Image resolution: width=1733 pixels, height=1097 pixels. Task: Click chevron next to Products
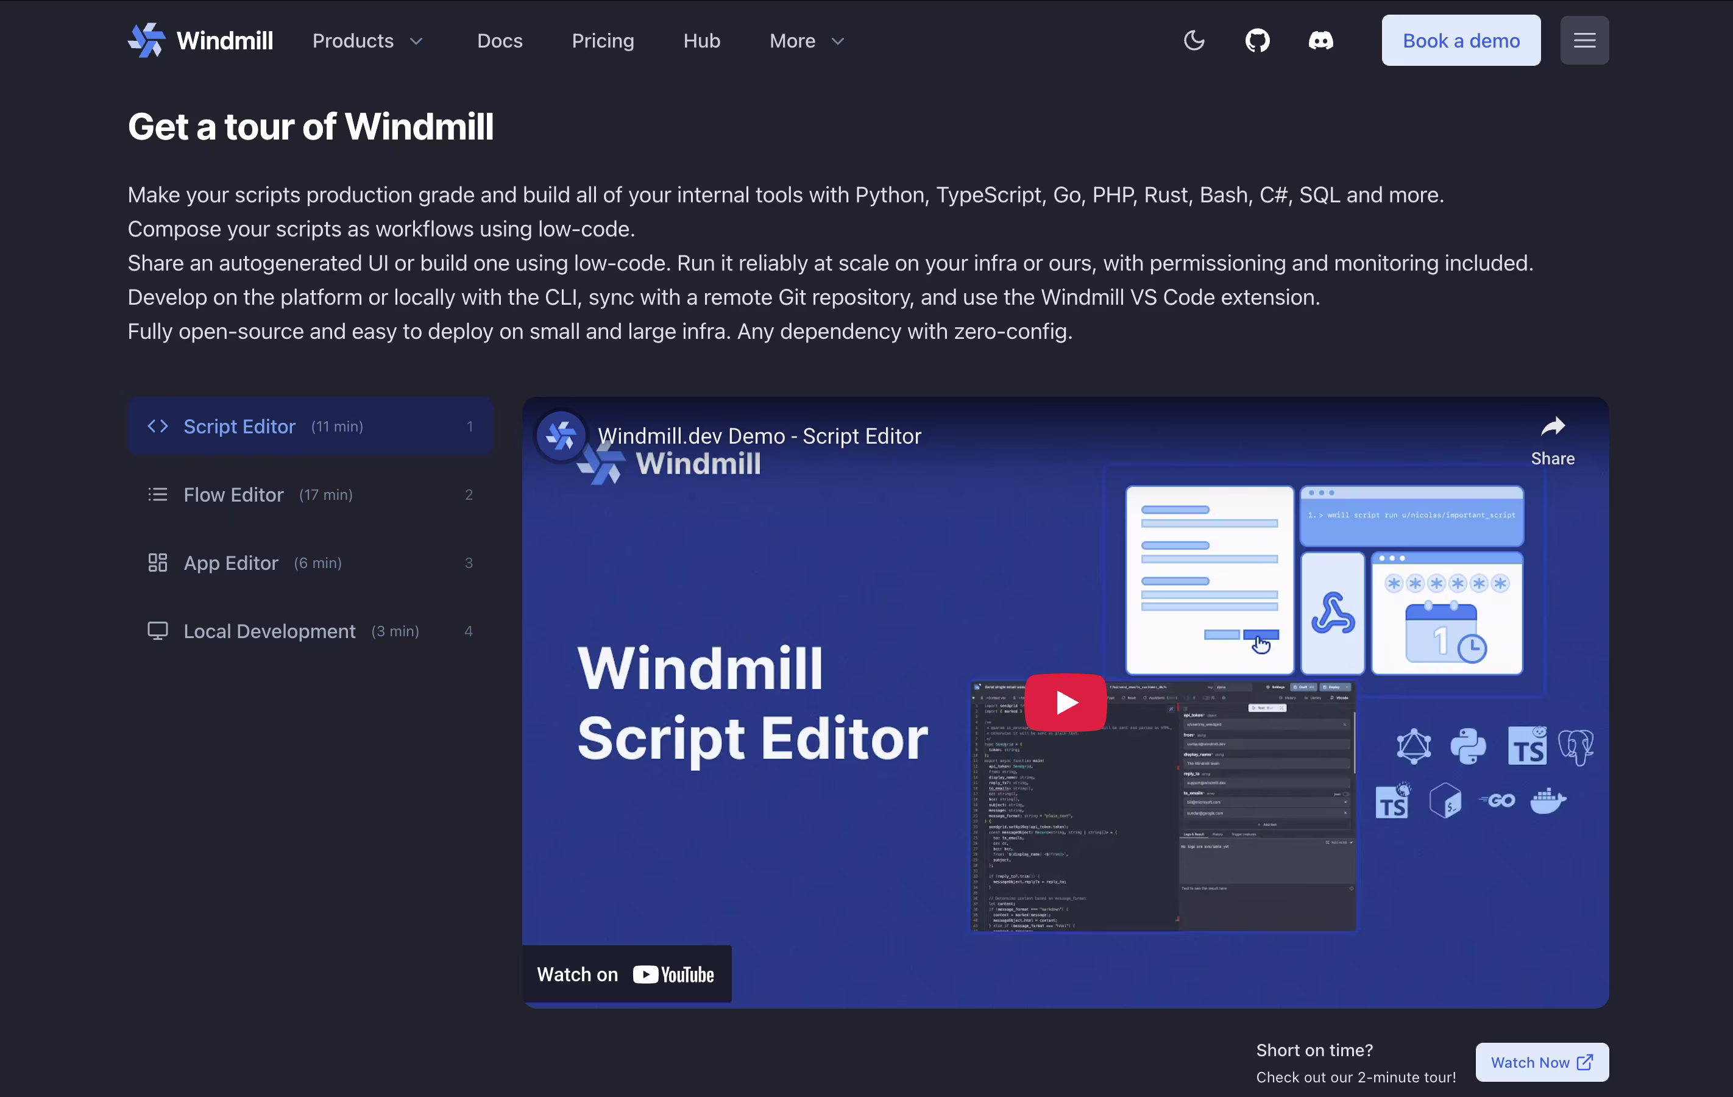pyautogui.click(x=416, y=42)
